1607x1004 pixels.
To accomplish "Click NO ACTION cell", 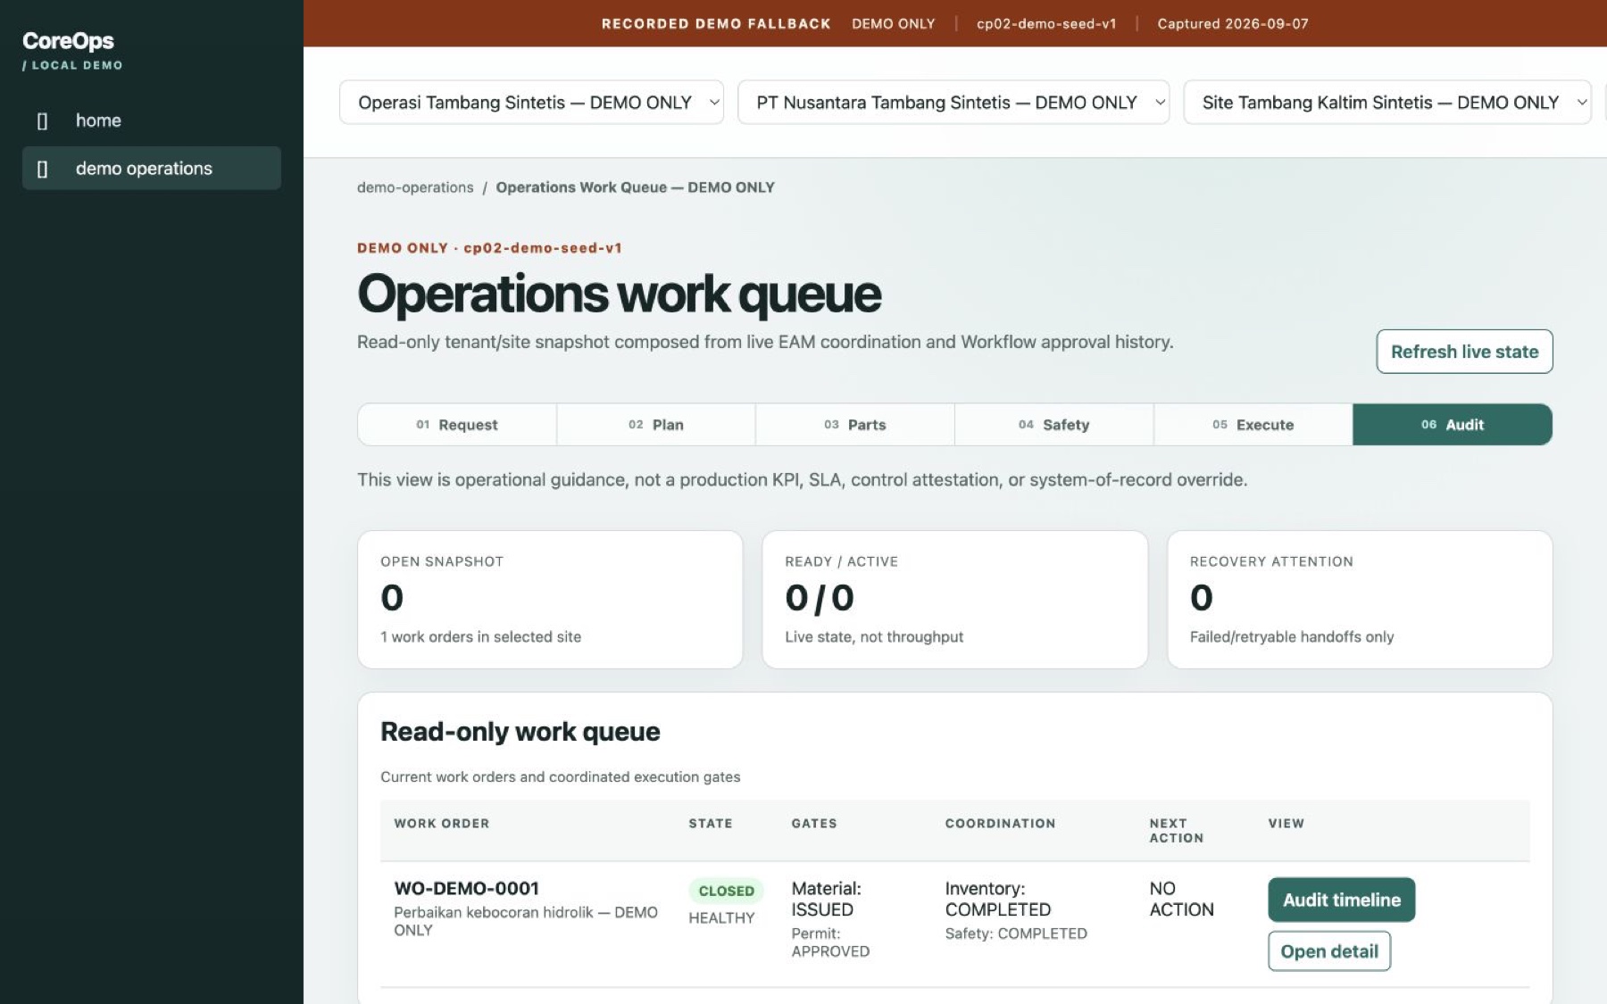I will tap(1181, 900).
